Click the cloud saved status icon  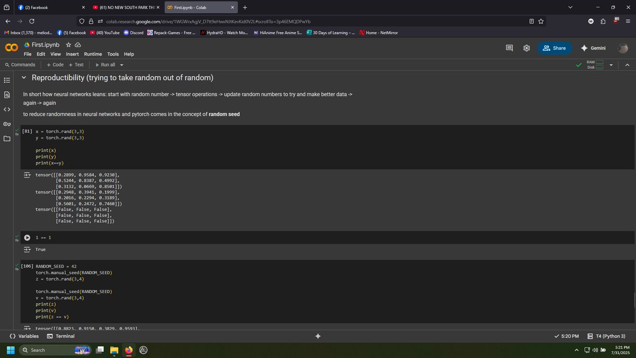point(77,45)
